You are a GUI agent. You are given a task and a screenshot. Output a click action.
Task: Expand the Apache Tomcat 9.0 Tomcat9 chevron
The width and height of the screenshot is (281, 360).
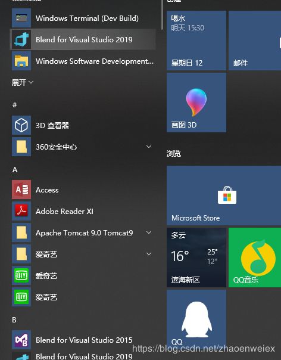coord(149,232)
